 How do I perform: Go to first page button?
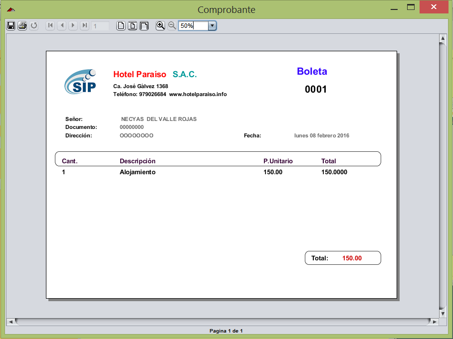(x=50, y=26)
